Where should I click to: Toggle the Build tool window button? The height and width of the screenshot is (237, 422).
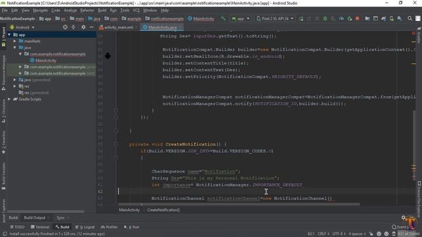(x=62, y=227)
